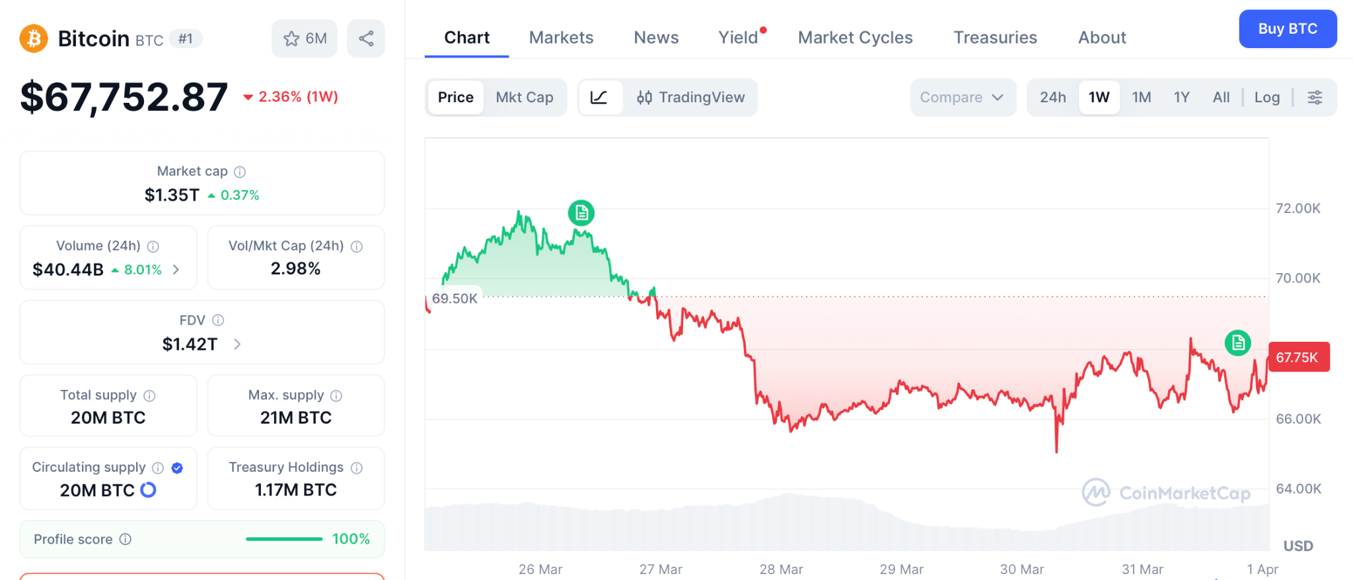1353x580 pixels.
Task: Click the star watchlist icon
Action: coord(292,39)
